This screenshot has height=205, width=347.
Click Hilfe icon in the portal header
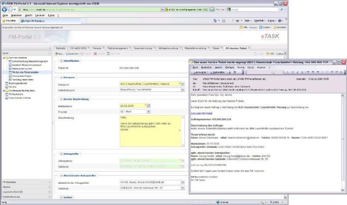point(241,27)
